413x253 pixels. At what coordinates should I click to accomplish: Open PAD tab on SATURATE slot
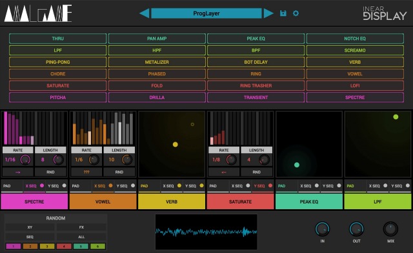pos(218,186)
